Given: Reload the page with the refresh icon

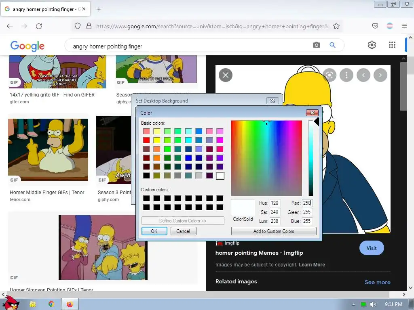Looking at the screenshot, I should (39, 26).
